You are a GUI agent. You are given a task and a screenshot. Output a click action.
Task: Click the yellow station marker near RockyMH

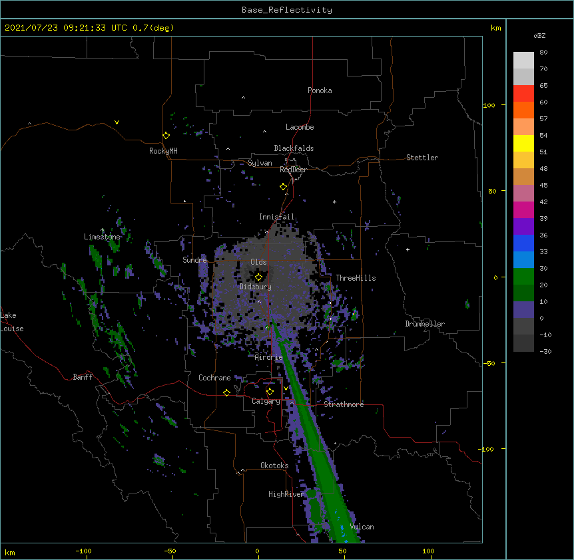[x=166, y=136]
